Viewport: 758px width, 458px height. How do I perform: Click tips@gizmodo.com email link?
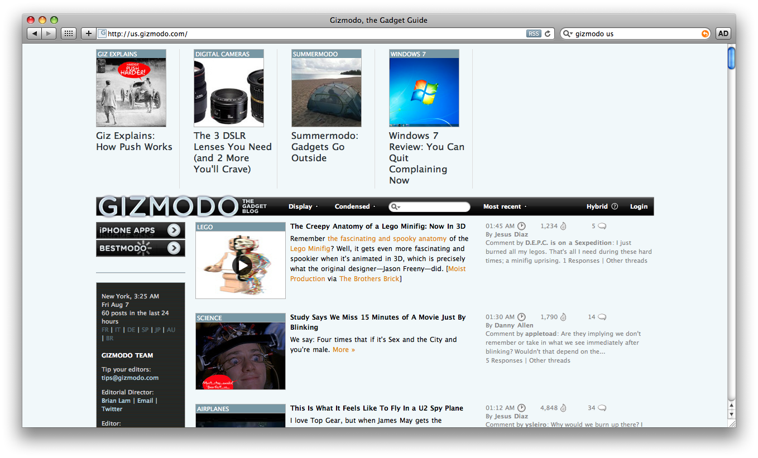(x=130, y=378)
